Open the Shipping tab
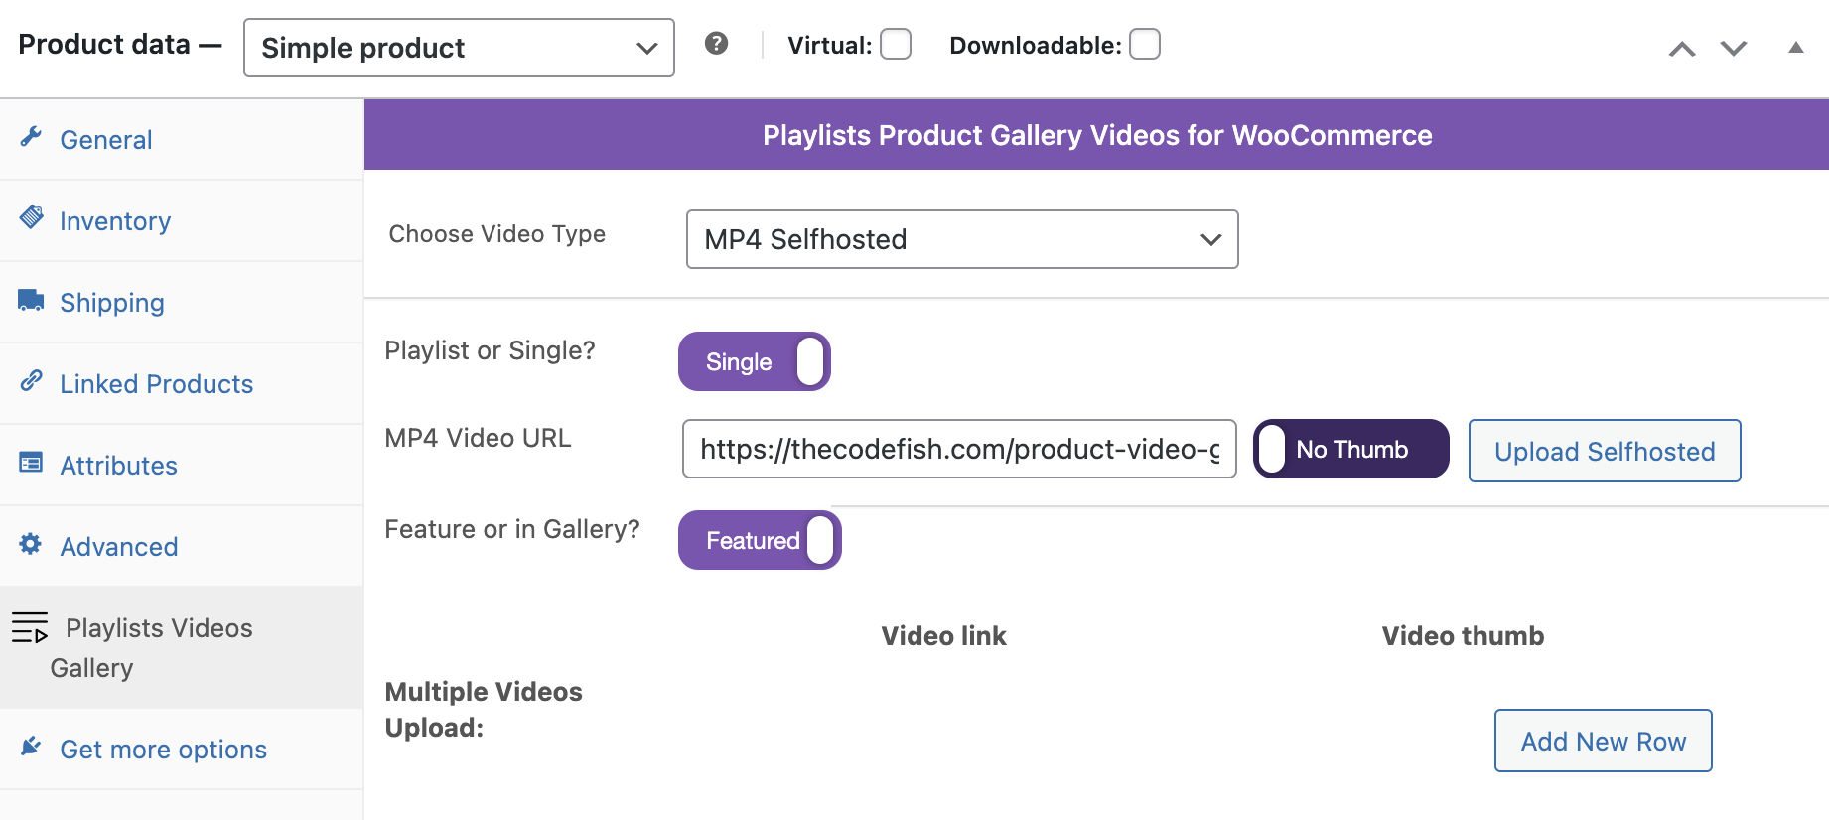 [x=182, y=303]
